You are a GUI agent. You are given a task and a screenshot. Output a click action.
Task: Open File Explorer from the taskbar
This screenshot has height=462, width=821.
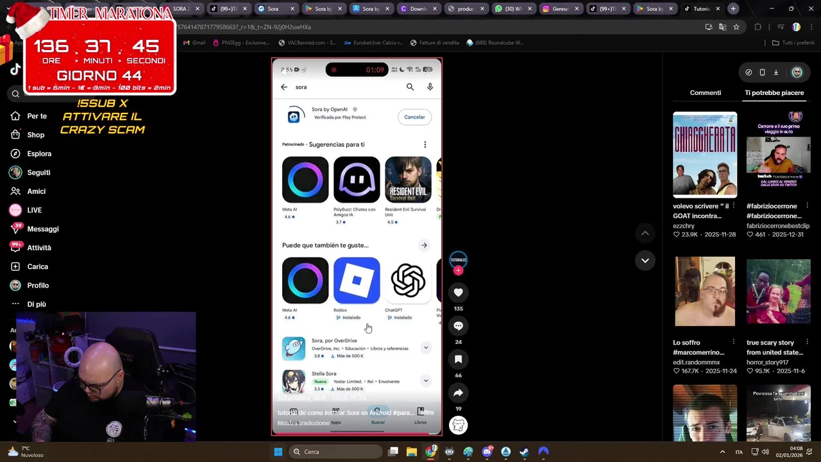(x=412, y=452)
